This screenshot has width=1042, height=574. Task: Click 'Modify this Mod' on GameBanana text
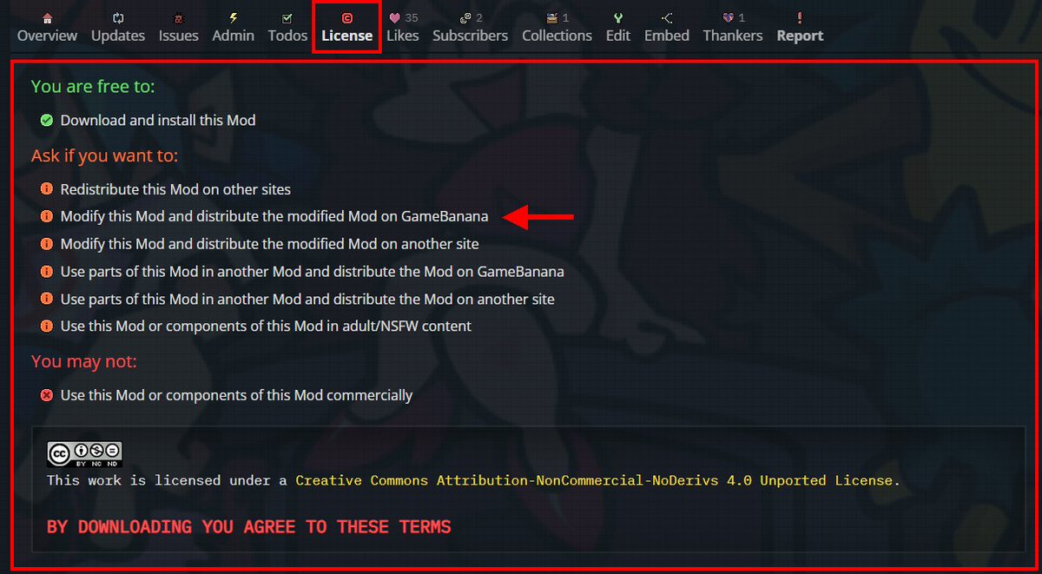point(274,216)
